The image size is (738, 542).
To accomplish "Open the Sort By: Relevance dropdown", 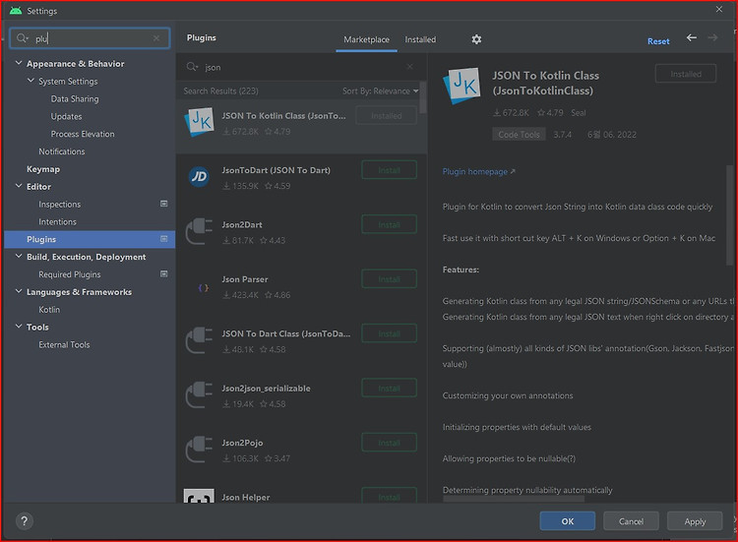I will click(380, 90).
